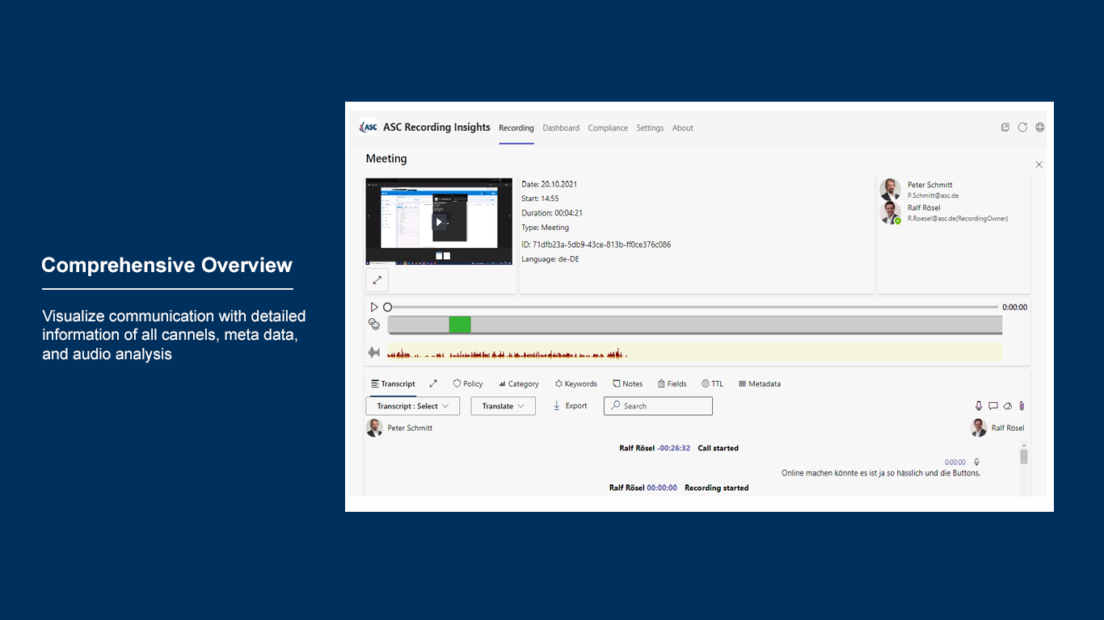Image resolution: width=1104 pixels, height=620 pixels.
Task: Click R.Roesel@asc.de(RecordingOwner) text
Action: tap(957, 219)
